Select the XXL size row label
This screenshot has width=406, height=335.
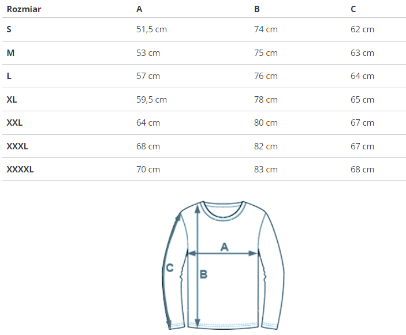[14, 123]
